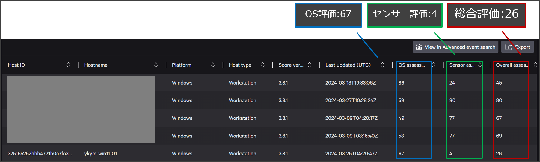Click the Last updated (UTC) header

[348, 65]
